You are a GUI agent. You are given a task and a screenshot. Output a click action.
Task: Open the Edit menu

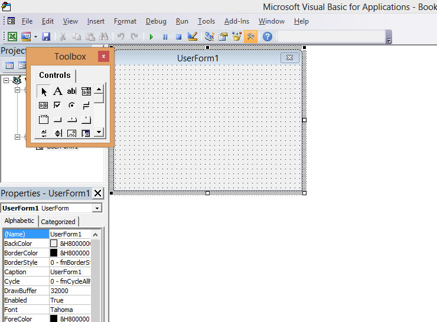coord(48,21)
